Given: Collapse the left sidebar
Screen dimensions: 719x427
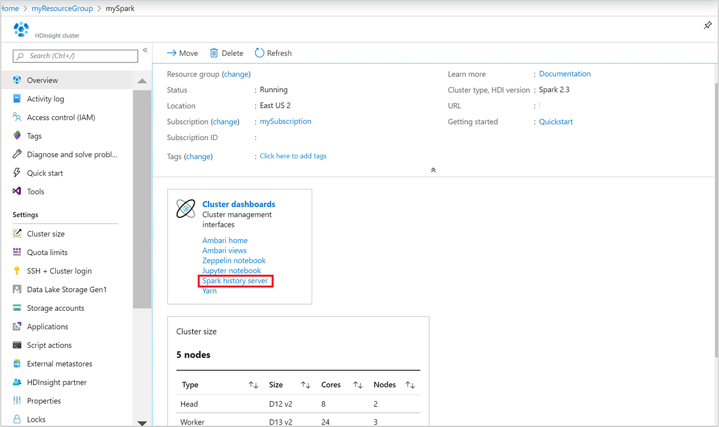Looking at the screenshot, I should coord(145,50).
